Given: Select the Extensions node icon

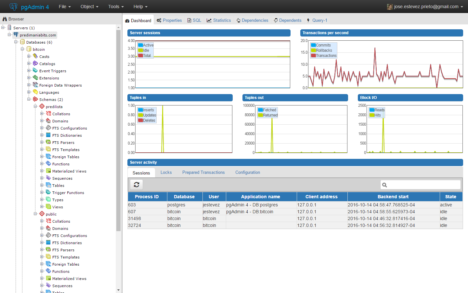Looking at the screenshot, I should pyautogui.click(x=35, y=78).
